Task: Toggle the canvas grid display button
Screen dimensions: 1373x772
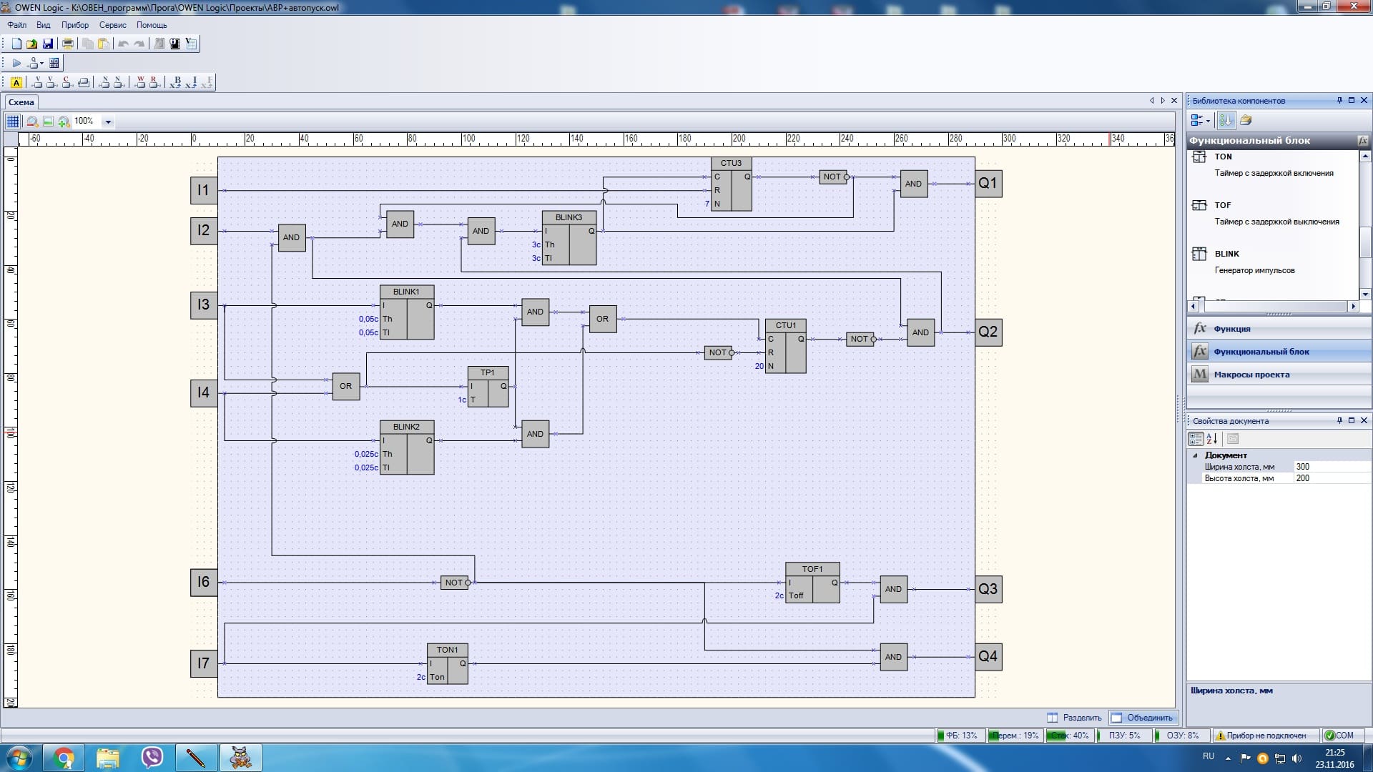Action: click(13, 122)
